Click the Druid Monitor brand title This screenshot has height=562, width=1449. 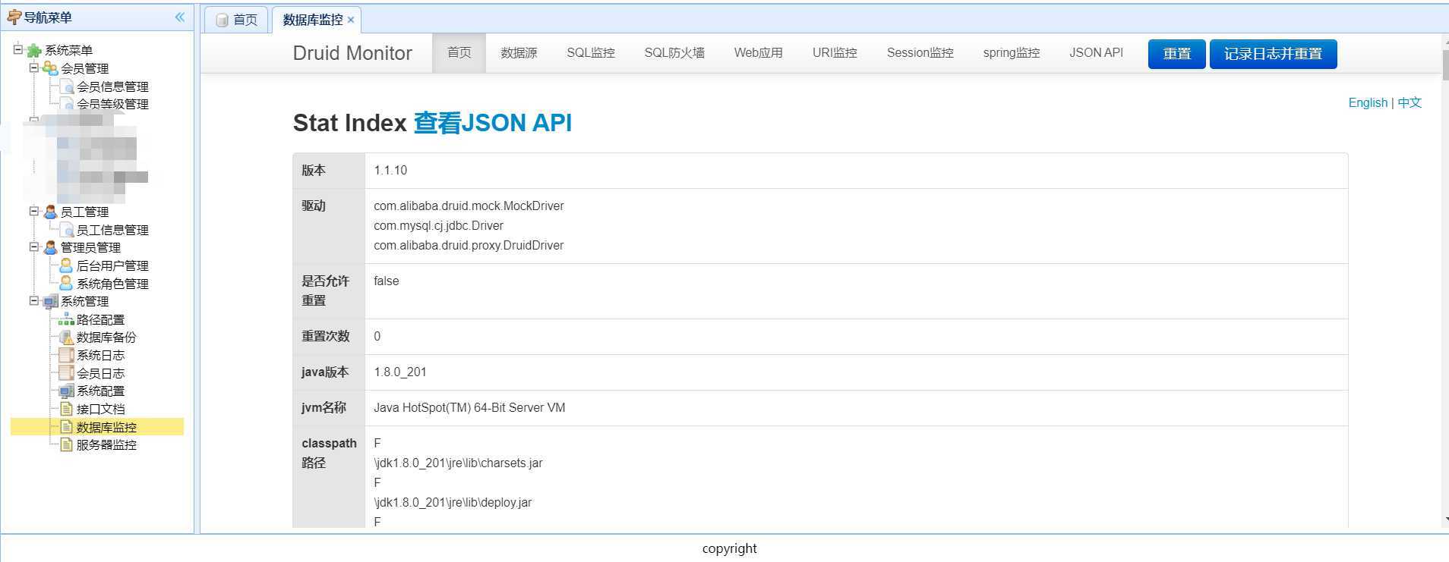[x=352, y=53]
